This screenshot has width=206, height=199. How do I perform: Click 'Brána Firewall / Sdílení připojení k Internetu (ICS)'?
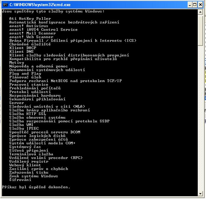[x=73, y=41]
